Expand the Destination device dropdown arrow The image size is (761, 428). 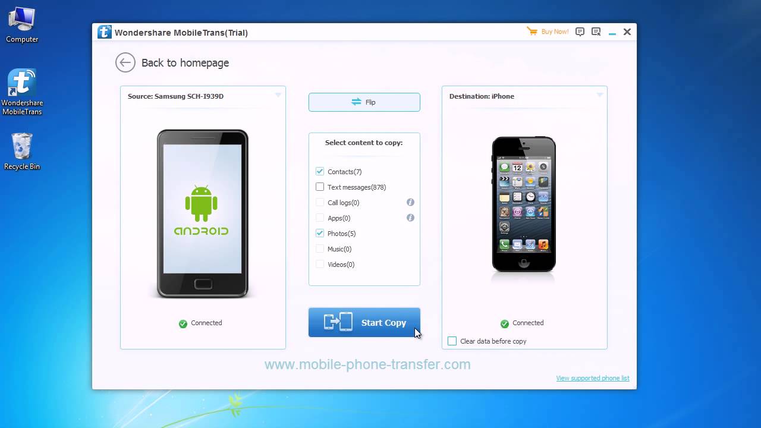click(599, 95)
